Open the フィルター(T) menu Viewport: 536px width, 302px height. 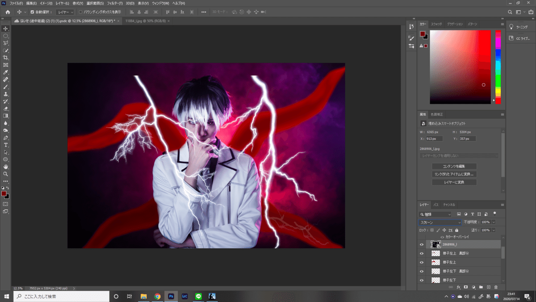tap(115, 3)
